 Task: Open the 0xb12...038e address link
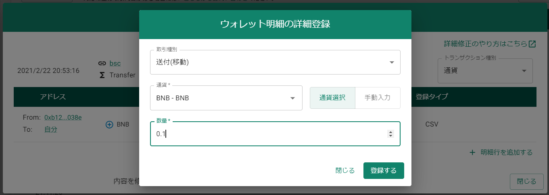(63, 117)
